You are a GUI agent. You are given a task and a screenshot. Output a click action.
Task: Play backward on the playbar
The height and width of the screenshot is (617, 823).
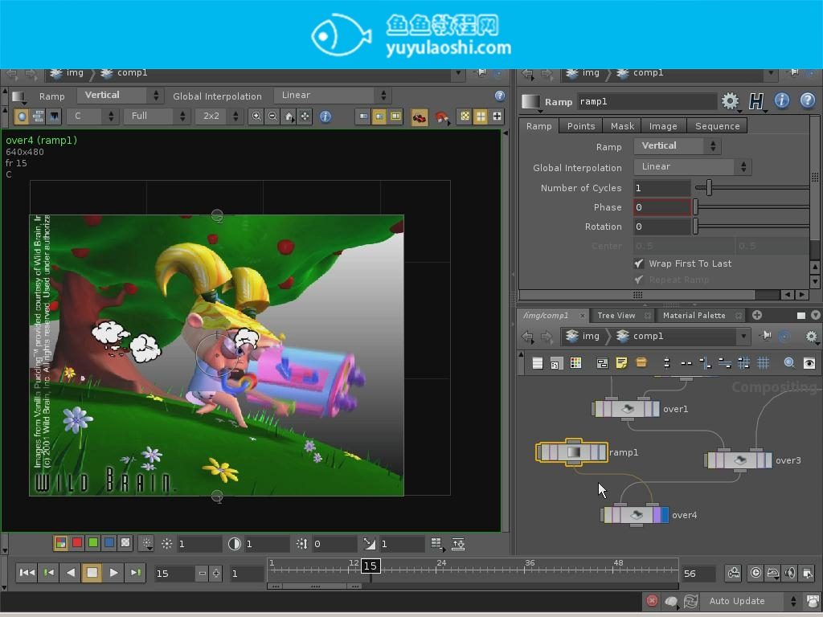click(x=71, y=572)
